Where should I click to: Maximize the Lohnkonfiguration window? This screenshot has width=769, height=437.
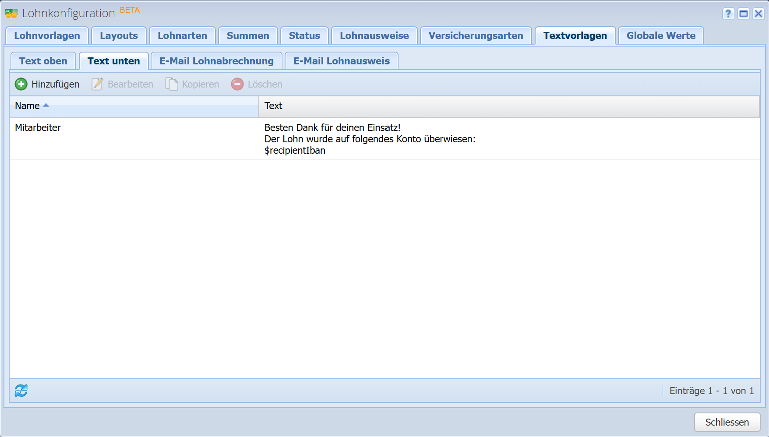(743, 14)
